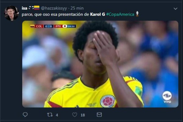Click the display name isa
The image size is (183, 122).
coord(24,8)
